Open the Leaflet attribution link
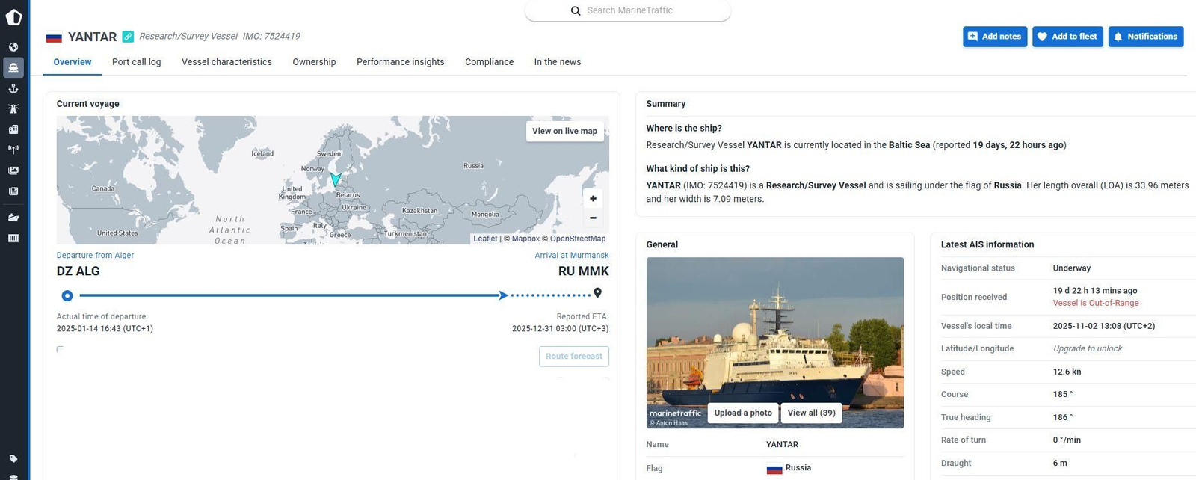This screenshot has width=1196, height=480. (485, 239)
